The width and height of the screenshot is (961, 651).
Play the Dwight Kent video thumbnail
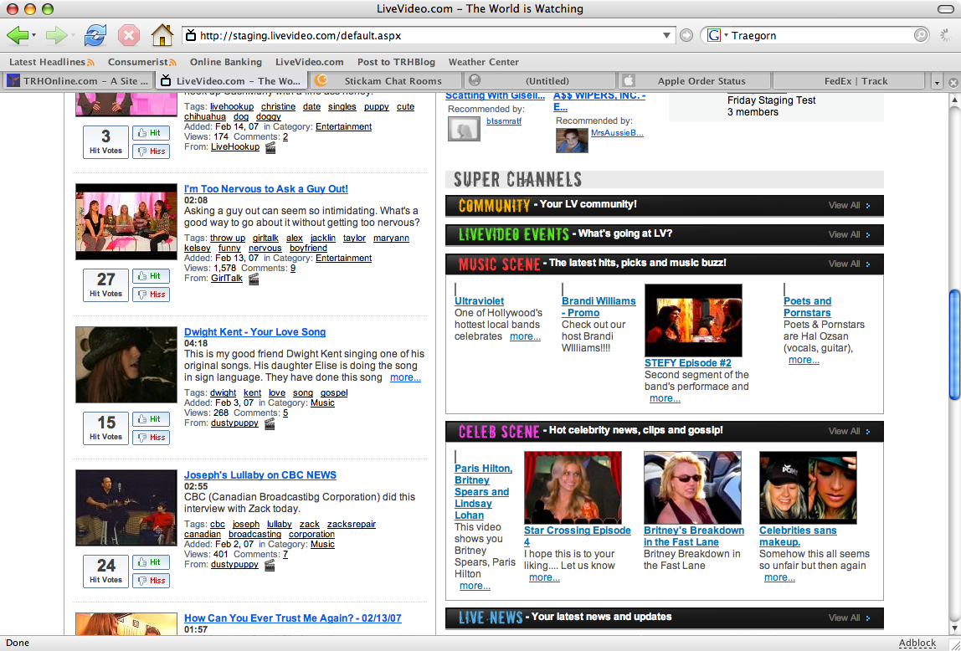coord(126,364)
